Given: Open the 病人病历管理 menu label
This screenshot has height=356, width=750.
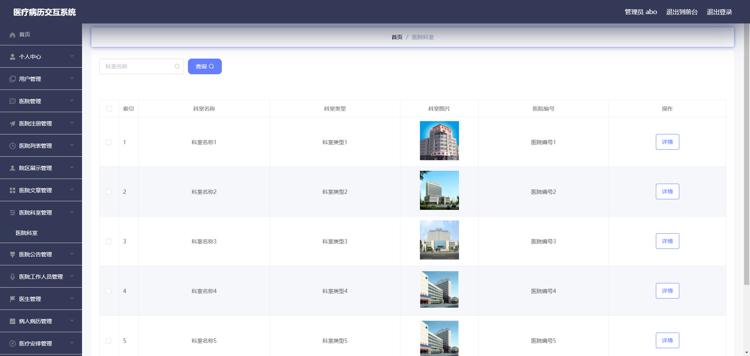Looking at the screenshot, I should tap(36, 321).
